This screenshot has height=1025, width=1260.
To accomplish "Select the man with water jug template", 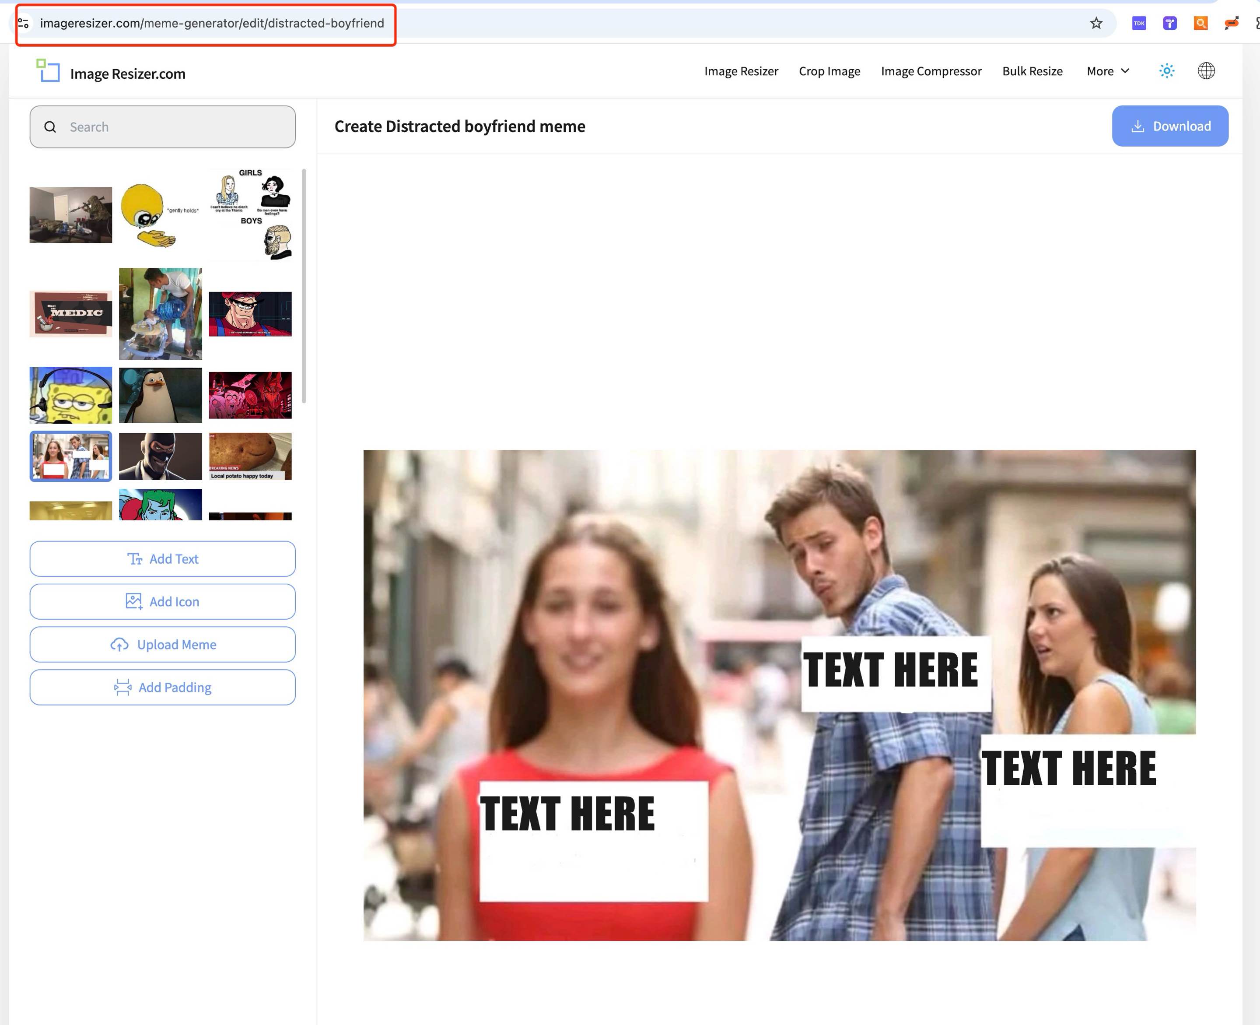I will tap(160, 313).
